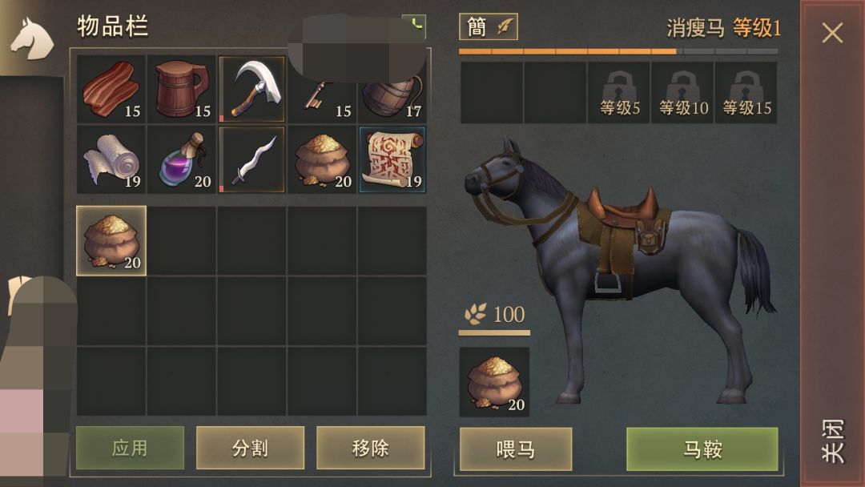Select the purple potion bottle
Viewport: 865px width, 487px height.
pyautogui.click(x=182, y=159)
